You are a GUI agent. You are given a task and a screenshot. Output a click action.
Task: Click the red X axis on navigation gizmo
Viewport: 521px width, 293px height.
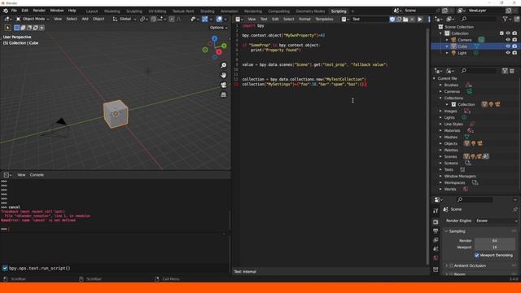click(219, 52)
